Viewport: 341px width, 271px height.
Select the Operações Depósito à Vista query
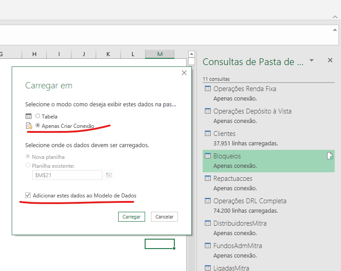pyautogui.click(x=268, y=116)
